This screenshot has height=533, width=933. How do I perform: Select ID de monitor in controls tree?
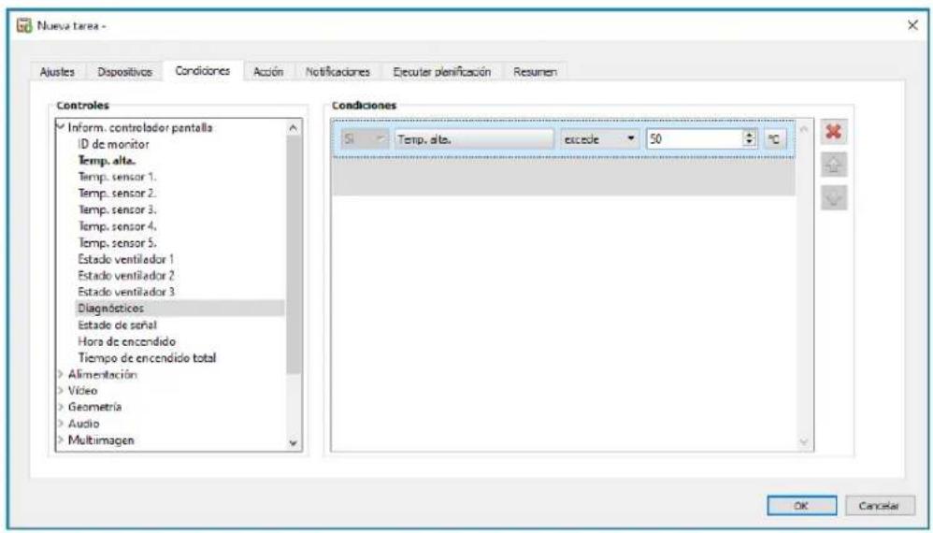(114, 144)
